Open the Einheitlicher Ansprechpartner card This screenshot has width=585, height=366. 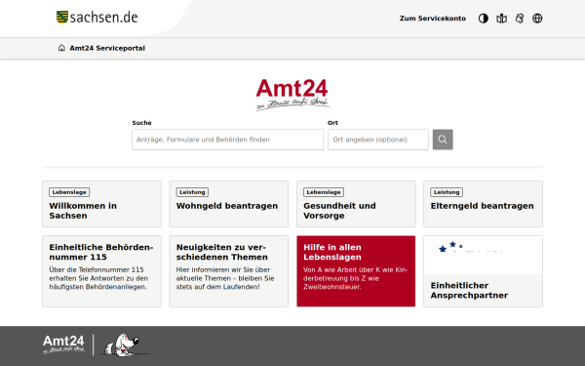pos(483,271)
